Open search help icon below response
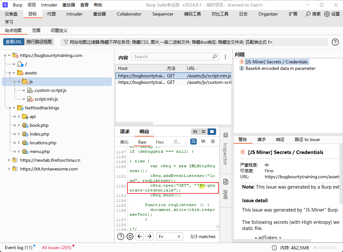The height and width of the screenshot is (252, 343). click(x=120, y=236)
